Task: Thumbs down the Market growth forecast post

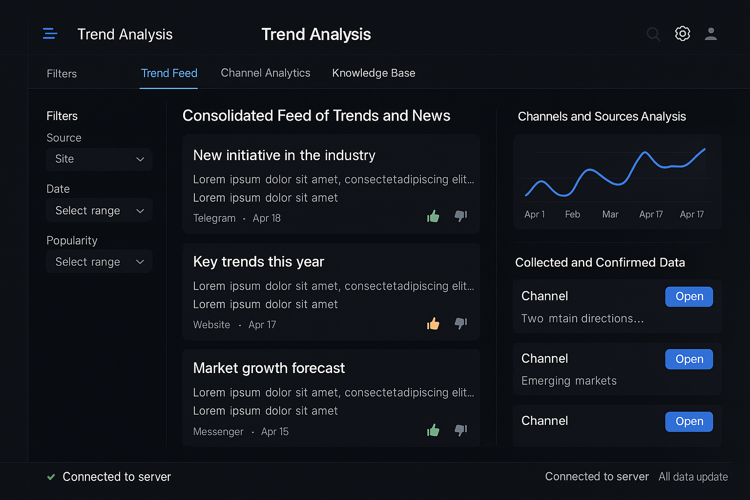Action: pyautogui.click(x=460, y=430)
